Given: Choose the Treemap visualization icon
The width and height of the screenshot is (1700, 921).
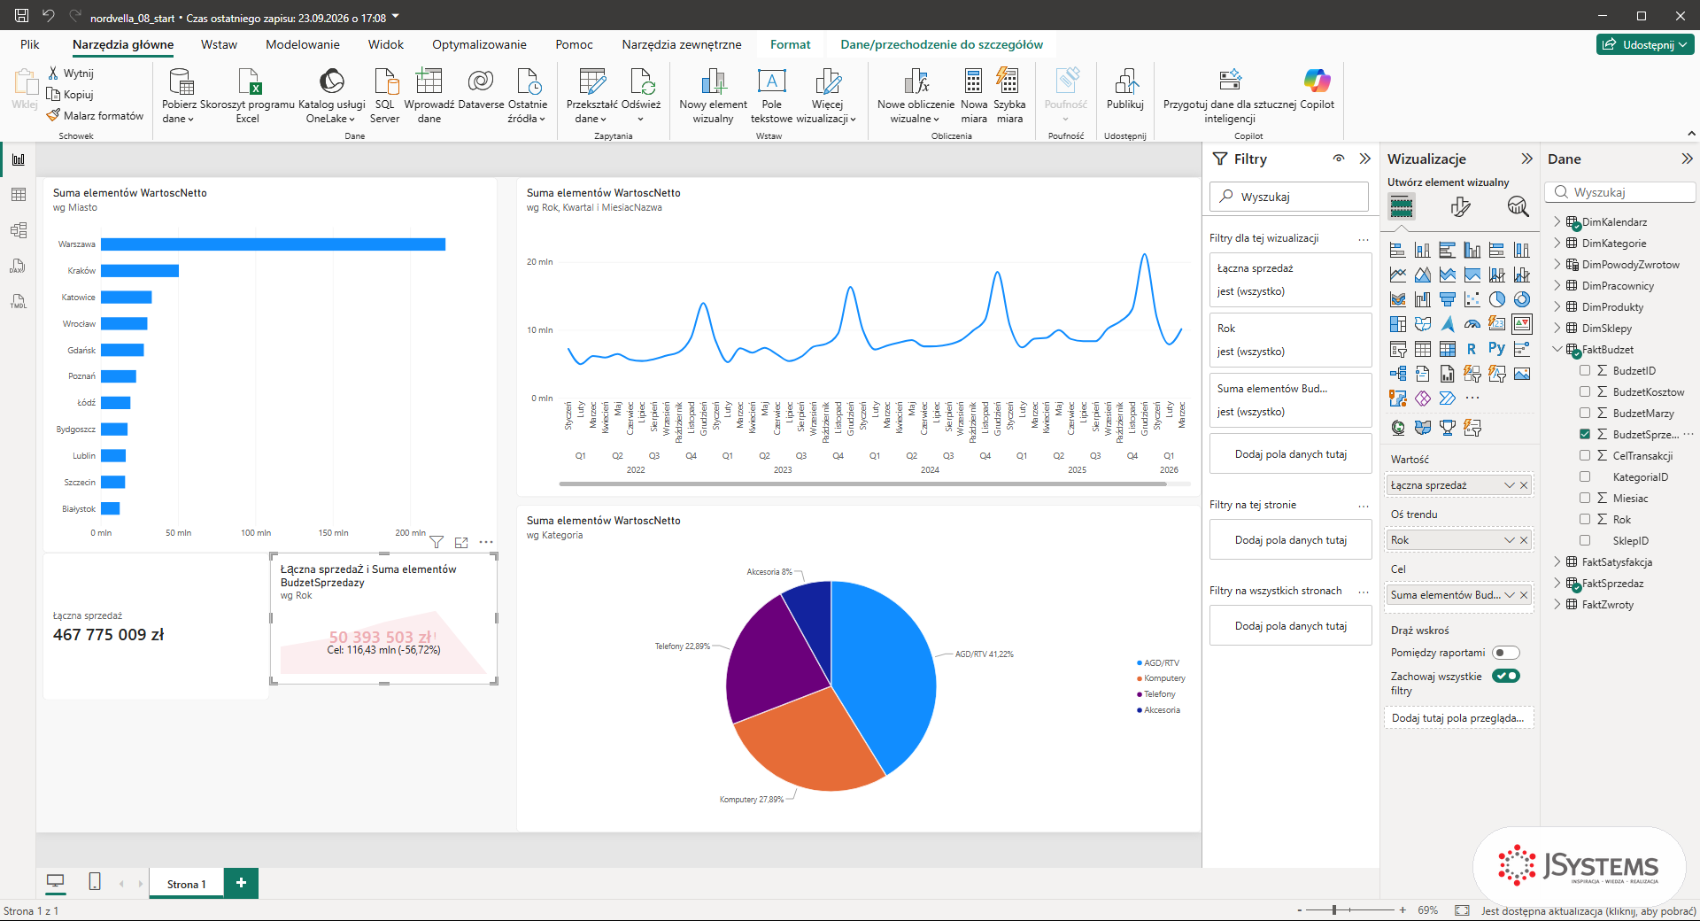Looking at the screenshot, I should point(1398,324).
